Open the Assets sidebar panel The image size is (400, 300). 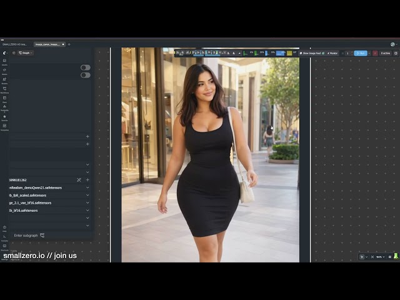click(x=4, y=62)
